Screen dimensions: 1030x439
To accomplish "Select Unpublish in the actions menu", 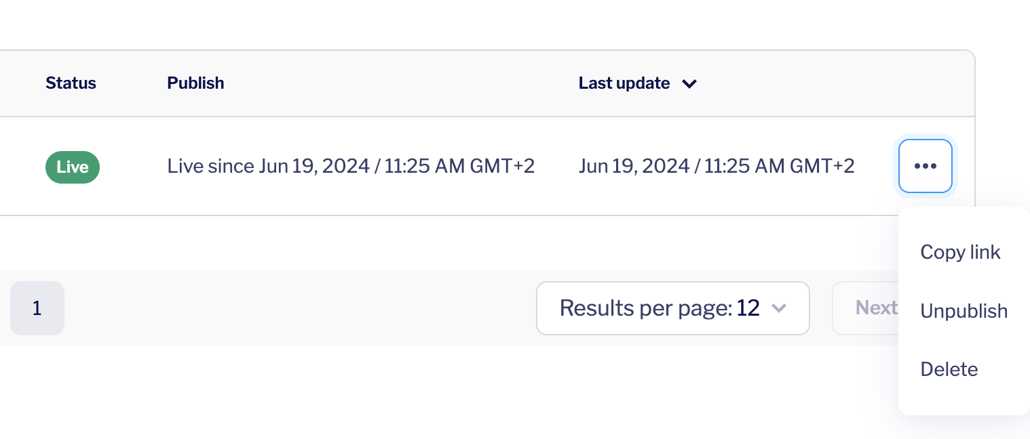I will tap(964, 311).
